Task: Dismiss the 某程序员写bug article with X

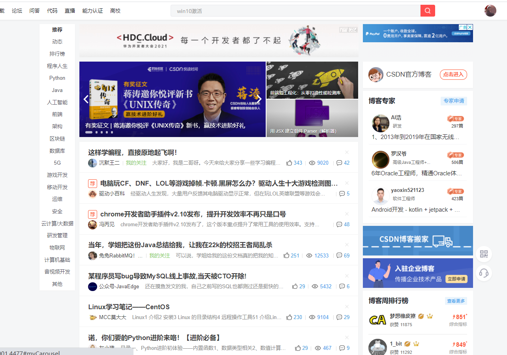Action: tap(347, 276)
